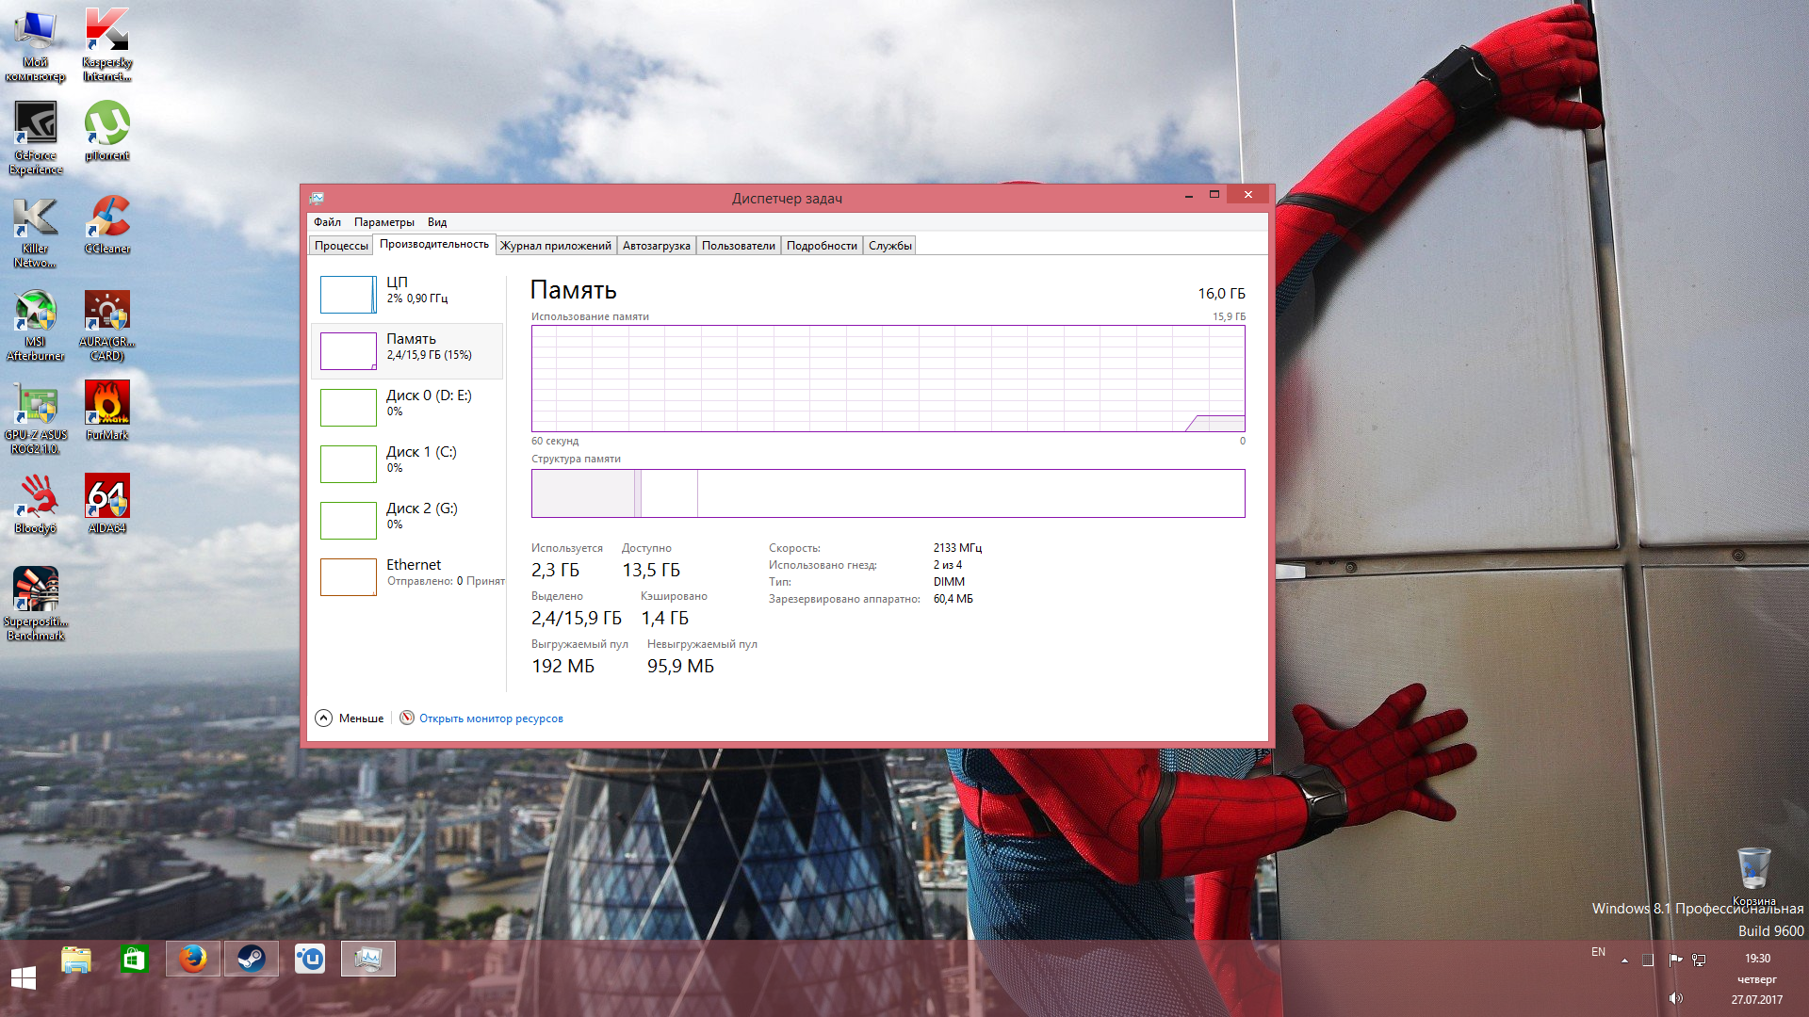Collapse Task Manager with Меньше button
Image resolution: width=1809 pixels, height=1017 pixels.
[x=350, y=718]
